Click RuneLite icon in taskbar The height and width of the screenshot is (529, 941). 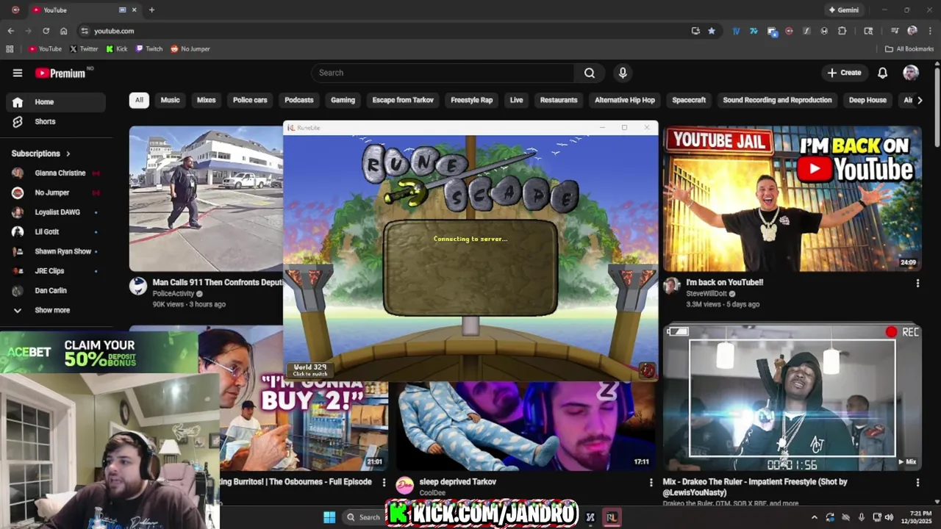(611, 517)
